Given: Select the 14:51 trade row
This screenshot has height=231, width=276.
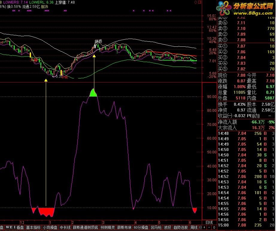Looking at the screenshot, I should (246, 160).
